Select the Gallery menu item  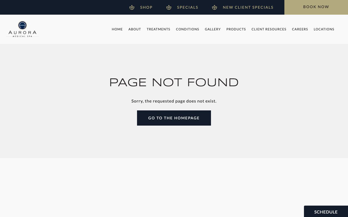tap(213, 29)
